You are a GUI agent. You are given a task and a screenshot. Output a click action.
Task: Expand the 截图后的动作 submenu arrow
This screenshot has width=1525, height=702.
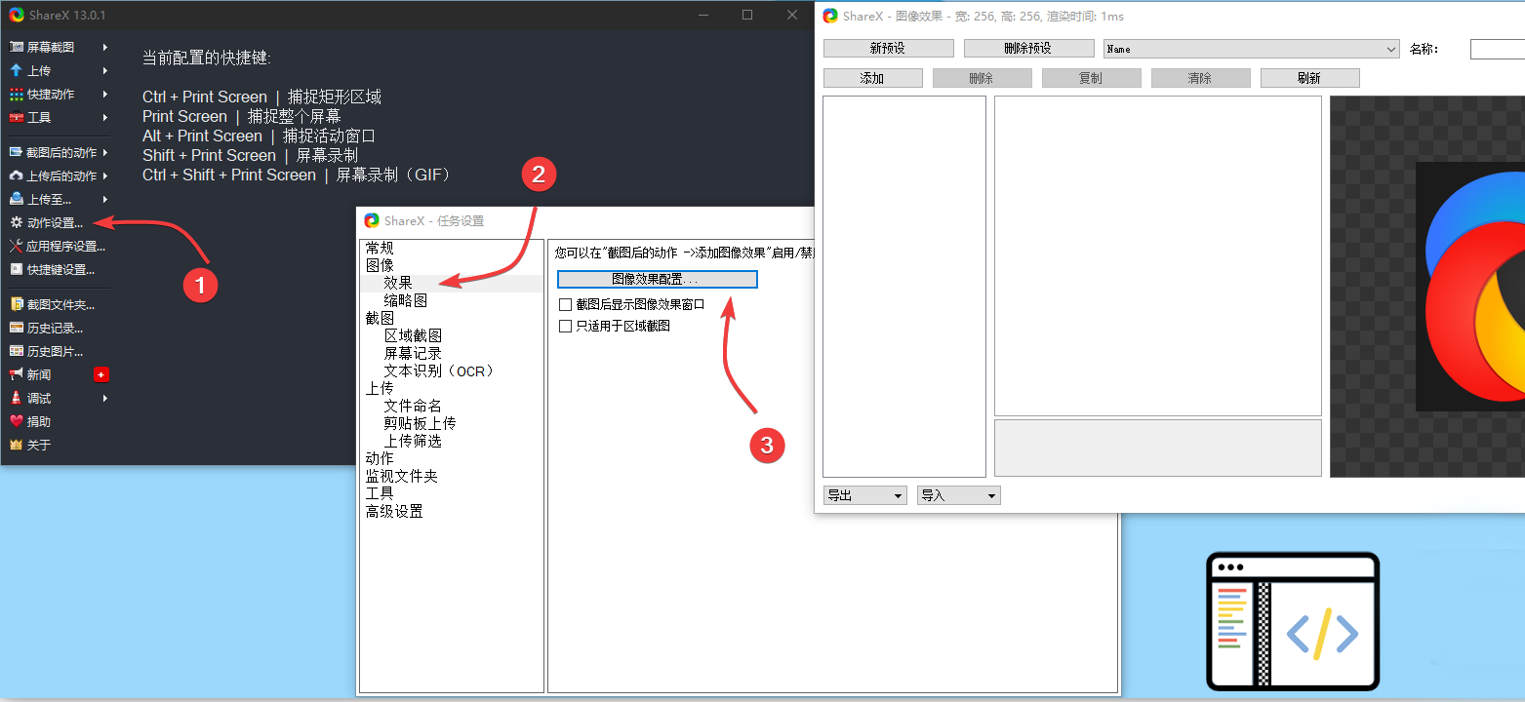[x=105, y=152]
